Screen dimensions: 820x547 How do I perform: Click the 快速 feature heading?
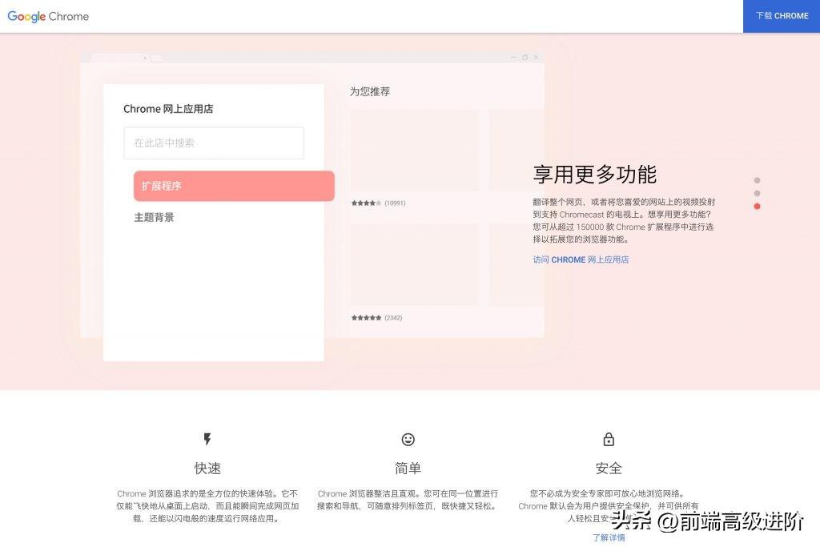point(207,468)
